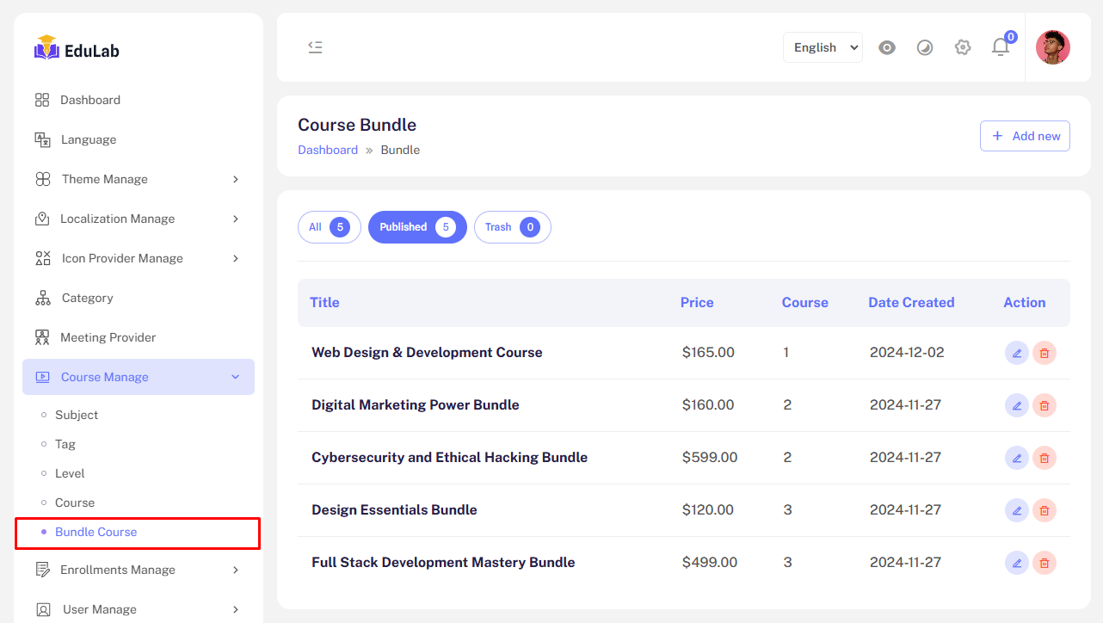This screenshot has width=1103, height=623.
Task: Delete the Digital Marketing Power Bundle
Action: (1044, 405)
